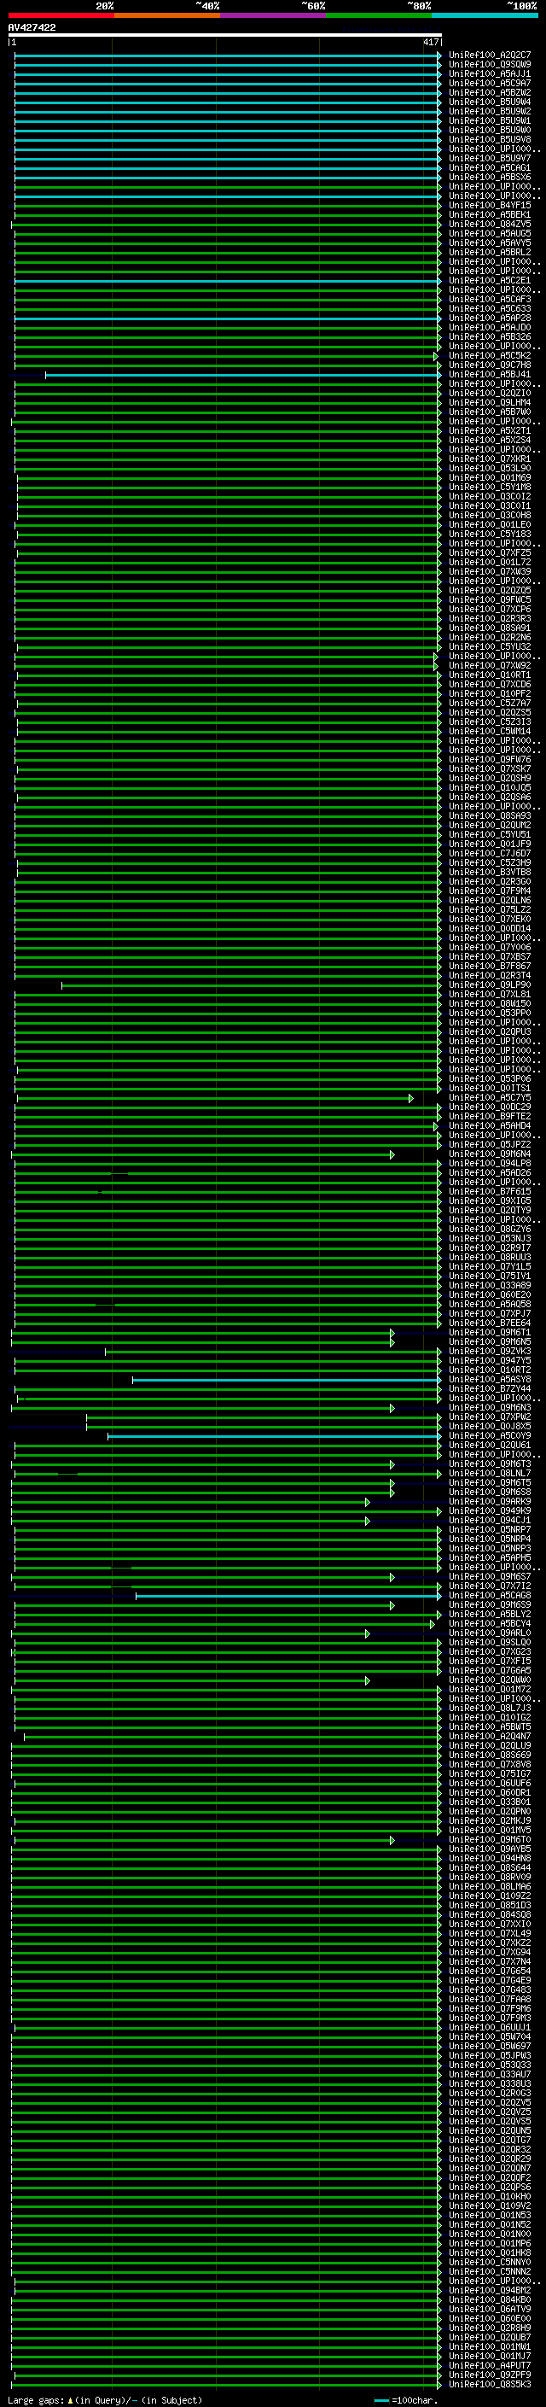Click the UniRef100_A5C2E1 label
The width and height of the screenshot is (546, 2407).
coord(490,280)
